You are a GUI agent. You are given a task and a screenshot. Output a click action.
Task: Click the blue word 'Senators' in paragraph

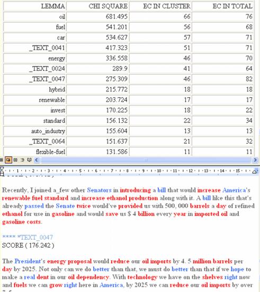[x=99, y=190]
